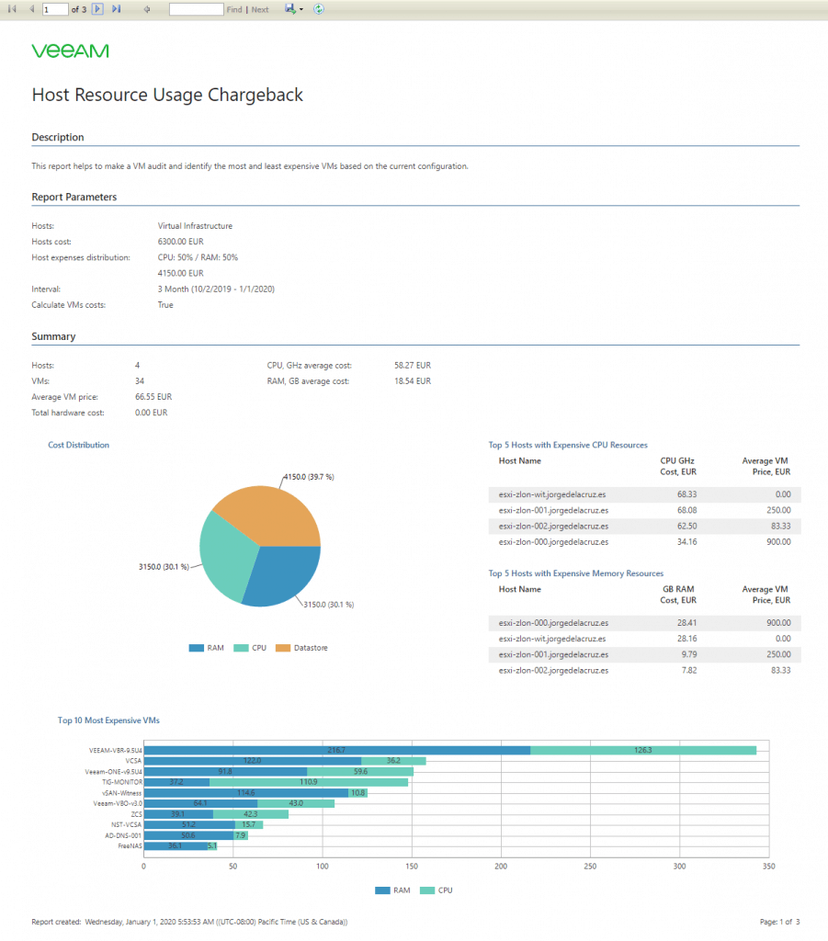Open the export format dropdown arrow
Image resolution: width=828 pixels, height=941 pixels.
(301, 9)
